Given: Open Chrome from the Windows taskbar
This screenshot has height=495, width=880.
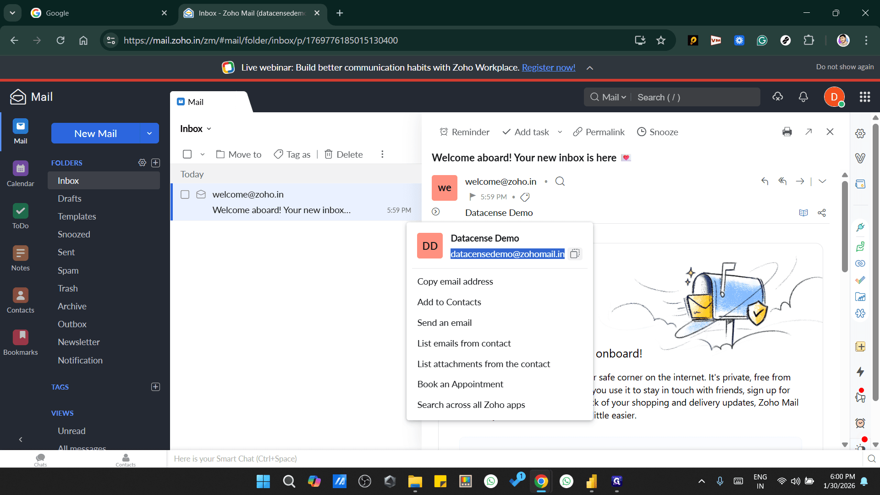Looking at the screenshot, I should coord(541,481).
